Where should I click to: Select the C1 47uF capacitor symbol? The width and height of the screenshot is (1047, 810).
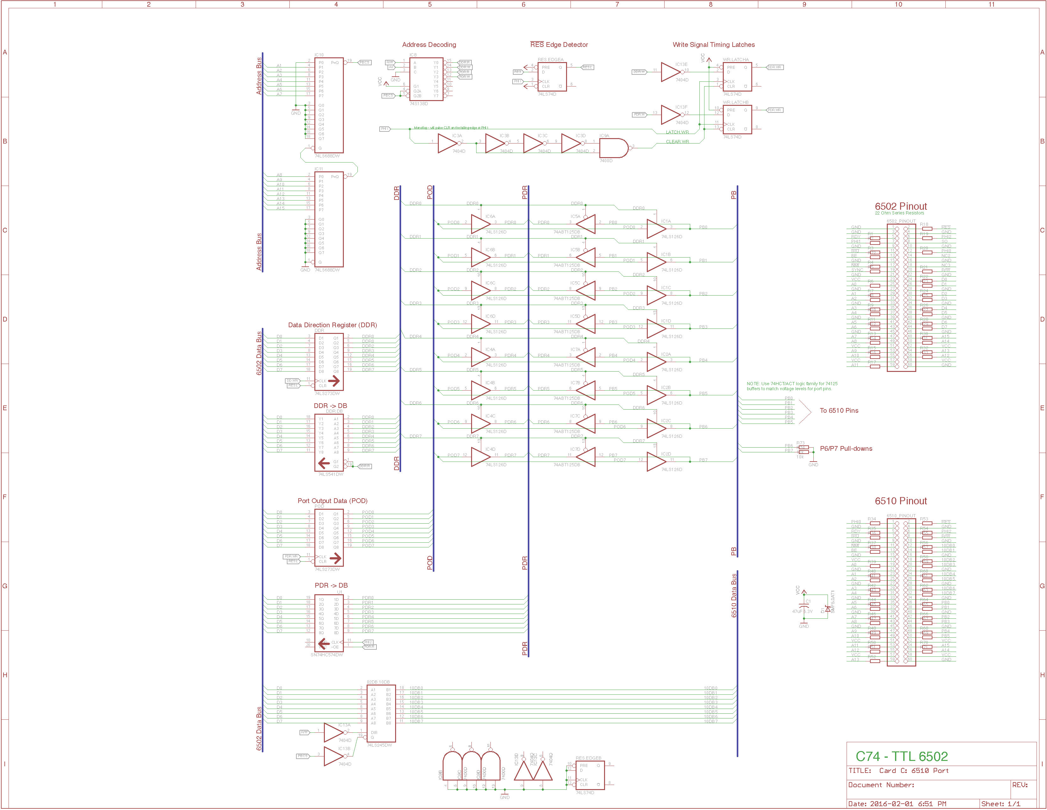[x=804, y=607]
